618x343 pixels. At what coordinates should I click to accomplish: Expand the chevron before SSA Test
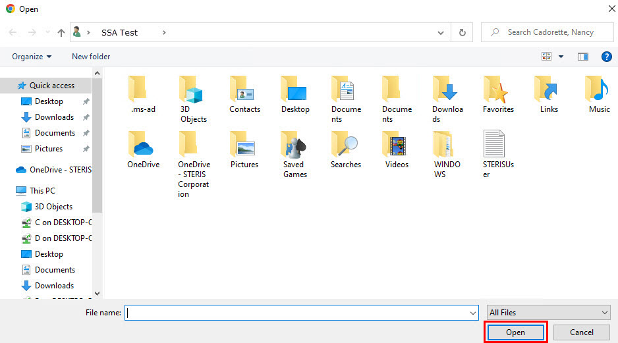88,33
